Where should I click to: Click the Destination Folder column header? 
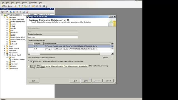(77, 44)
